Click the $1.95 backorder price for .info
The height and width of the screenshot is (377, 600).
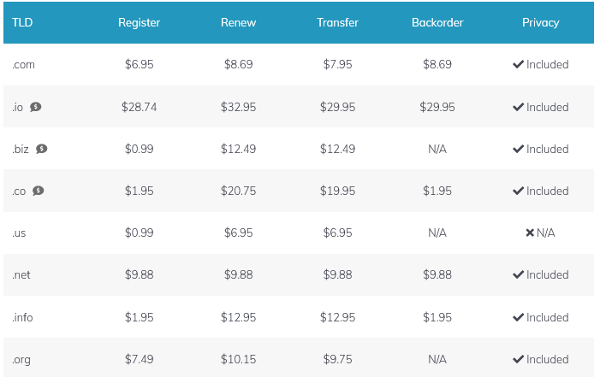pyautogui.click(x=437, y=317)
